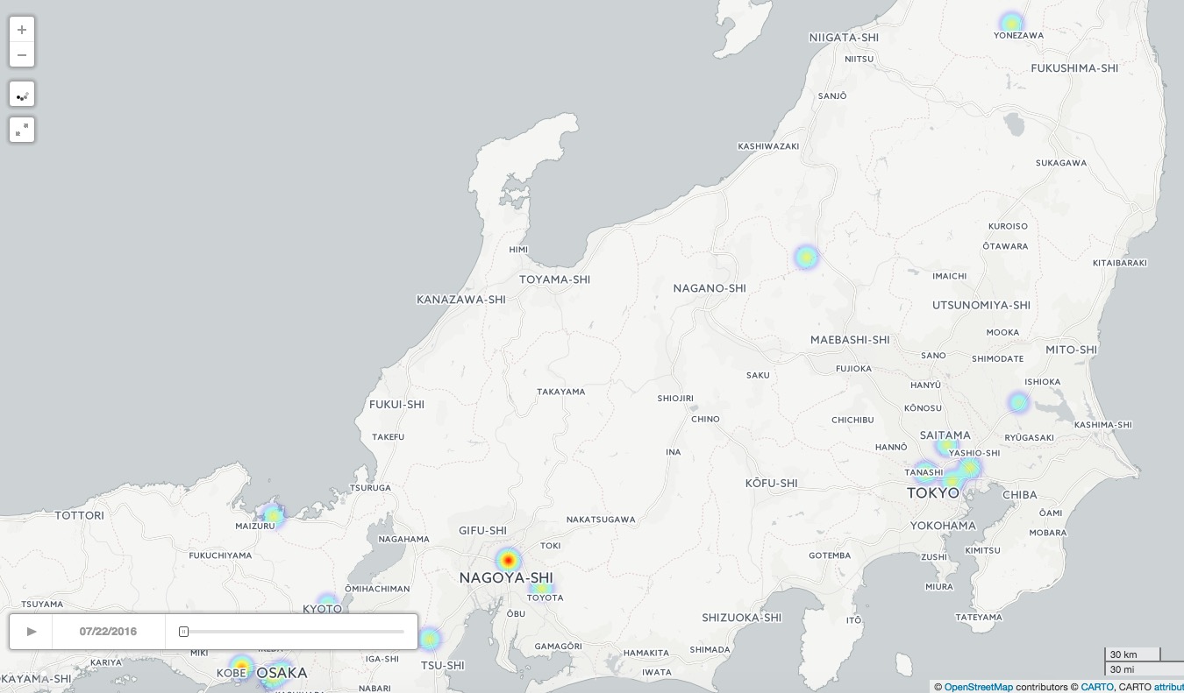The width and height of the screenshot is (1184, 693).
Task: Click the heat spot above Kyoto
Action: pyautogui.click(x=327, y=603)
